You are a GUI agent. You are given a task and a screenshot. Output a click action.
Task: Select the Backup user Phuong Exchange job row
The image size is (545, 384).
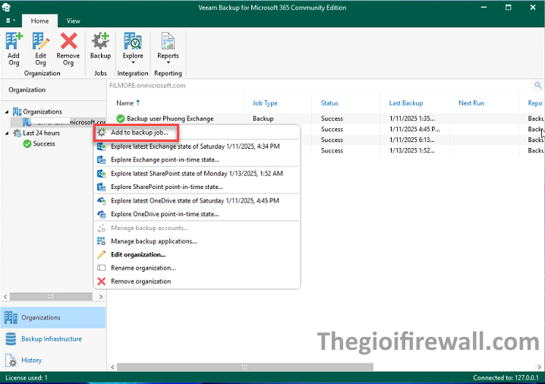pos(326,118)
